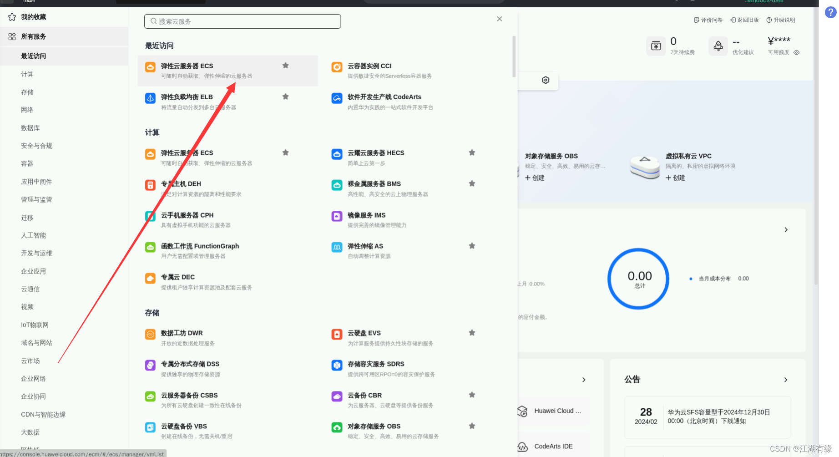
Task: Expand the 公告 panel arrow
Action: 786,380
